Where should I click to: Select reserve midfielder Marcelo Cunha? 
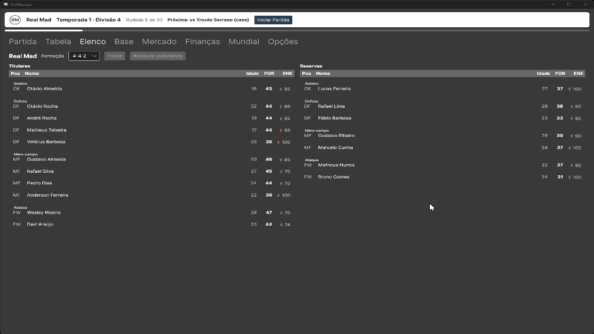click(443, 148)
